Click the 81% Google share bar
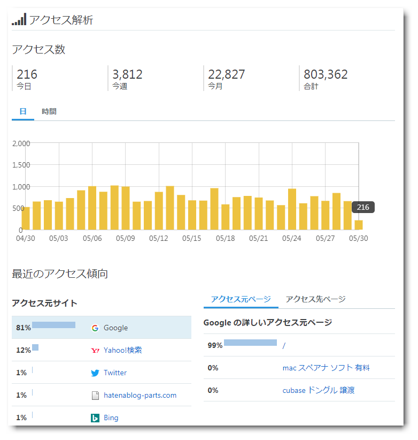Image resolution: width=418 pixels, height=440 pixels. point(54,325)
